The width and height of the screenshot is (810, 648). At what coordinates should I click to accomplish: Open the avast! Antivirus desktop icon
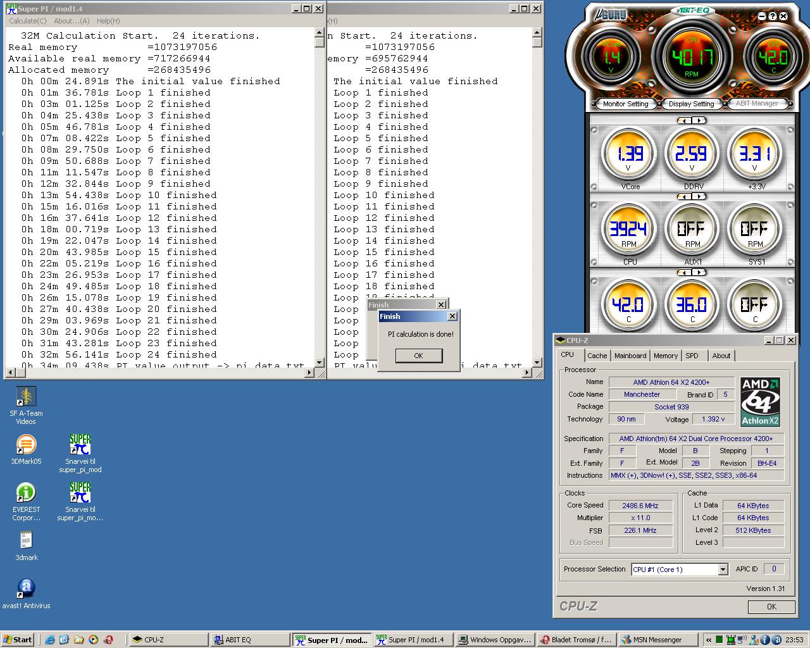[26, 594]
